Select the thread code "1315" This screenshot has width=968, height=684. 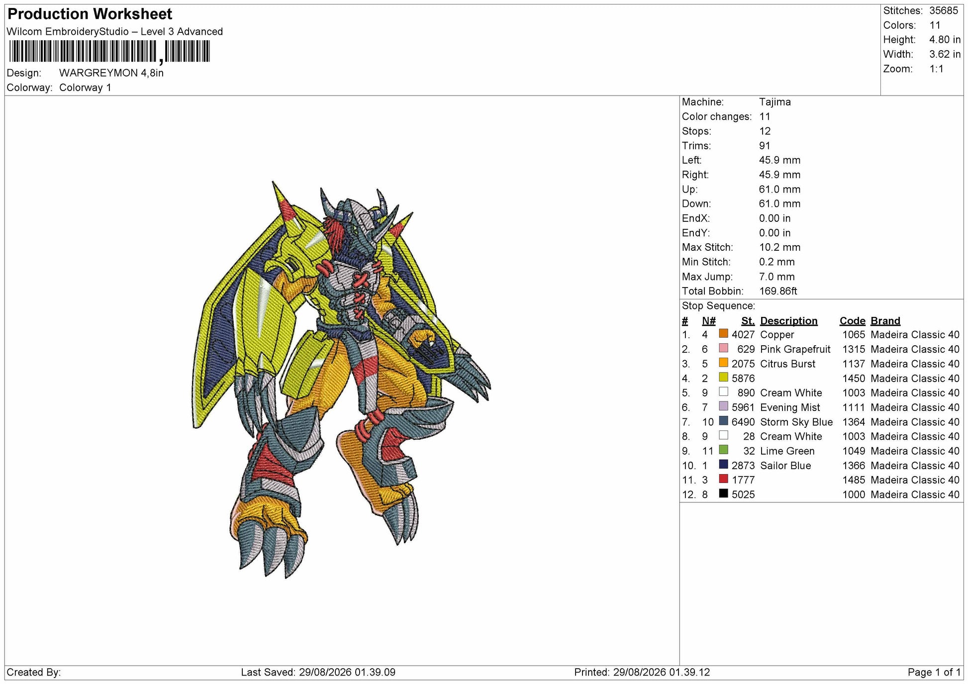854,349
